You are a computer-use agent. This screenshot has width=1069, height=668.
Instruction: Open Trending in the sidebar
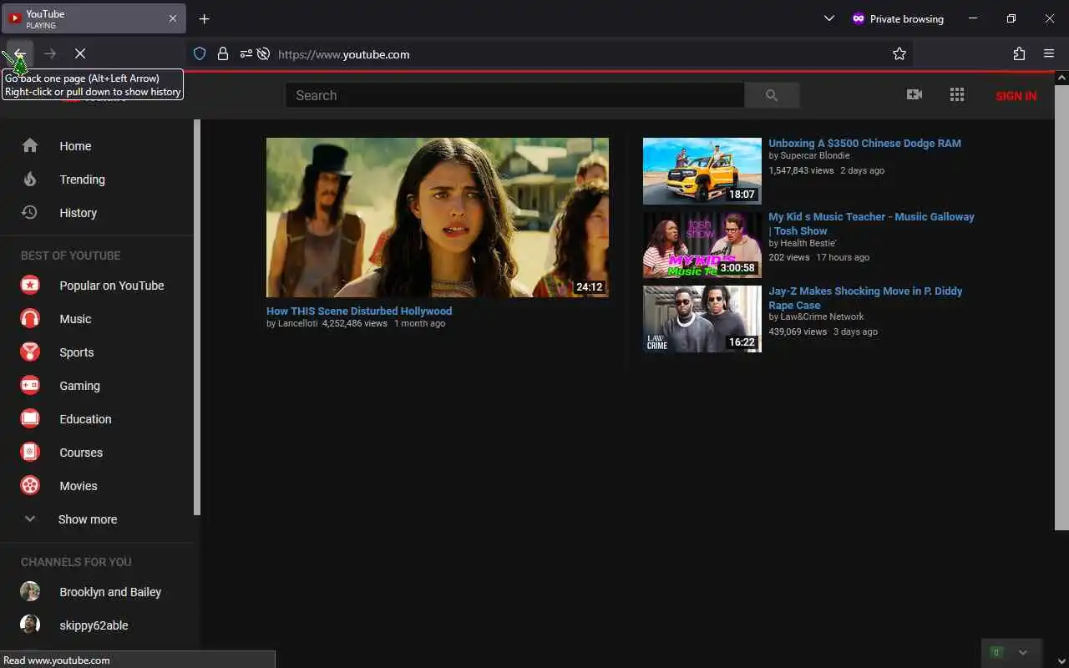pyautogui.click(x=97, y=180)
